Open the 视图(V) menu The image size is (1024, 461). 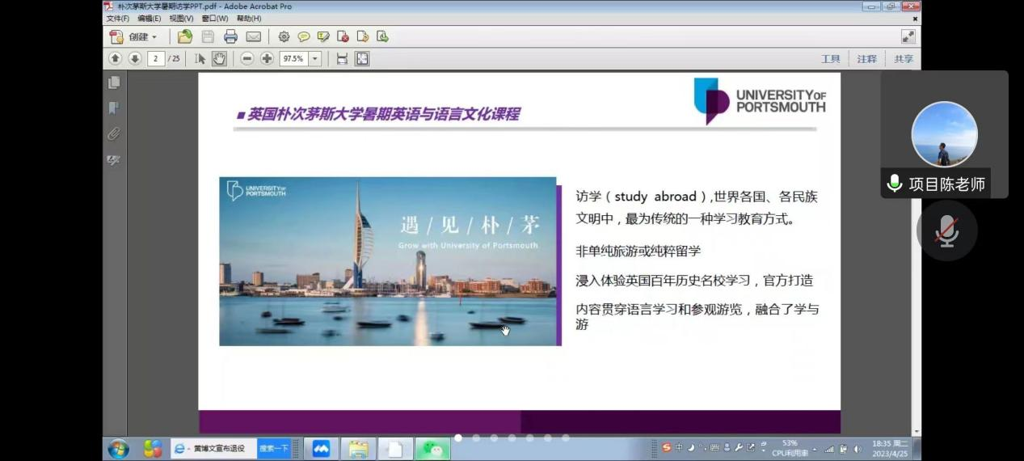[181, 19]
